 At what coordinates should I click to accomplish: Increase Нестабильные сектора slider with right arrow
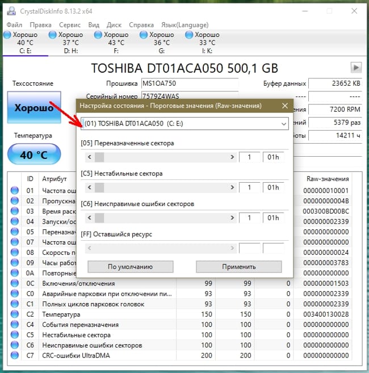click(x=232, y=187)
